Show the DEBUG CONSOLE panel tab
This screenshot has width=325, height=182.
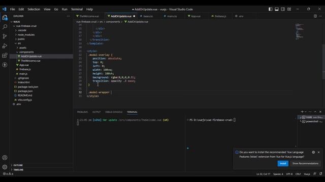[114, 112]
